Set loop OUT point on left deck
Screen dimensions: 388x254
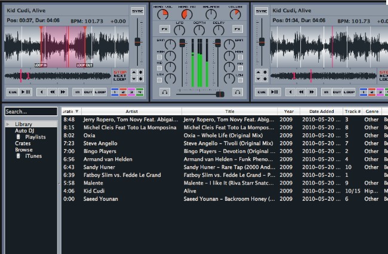click(88, 92)
